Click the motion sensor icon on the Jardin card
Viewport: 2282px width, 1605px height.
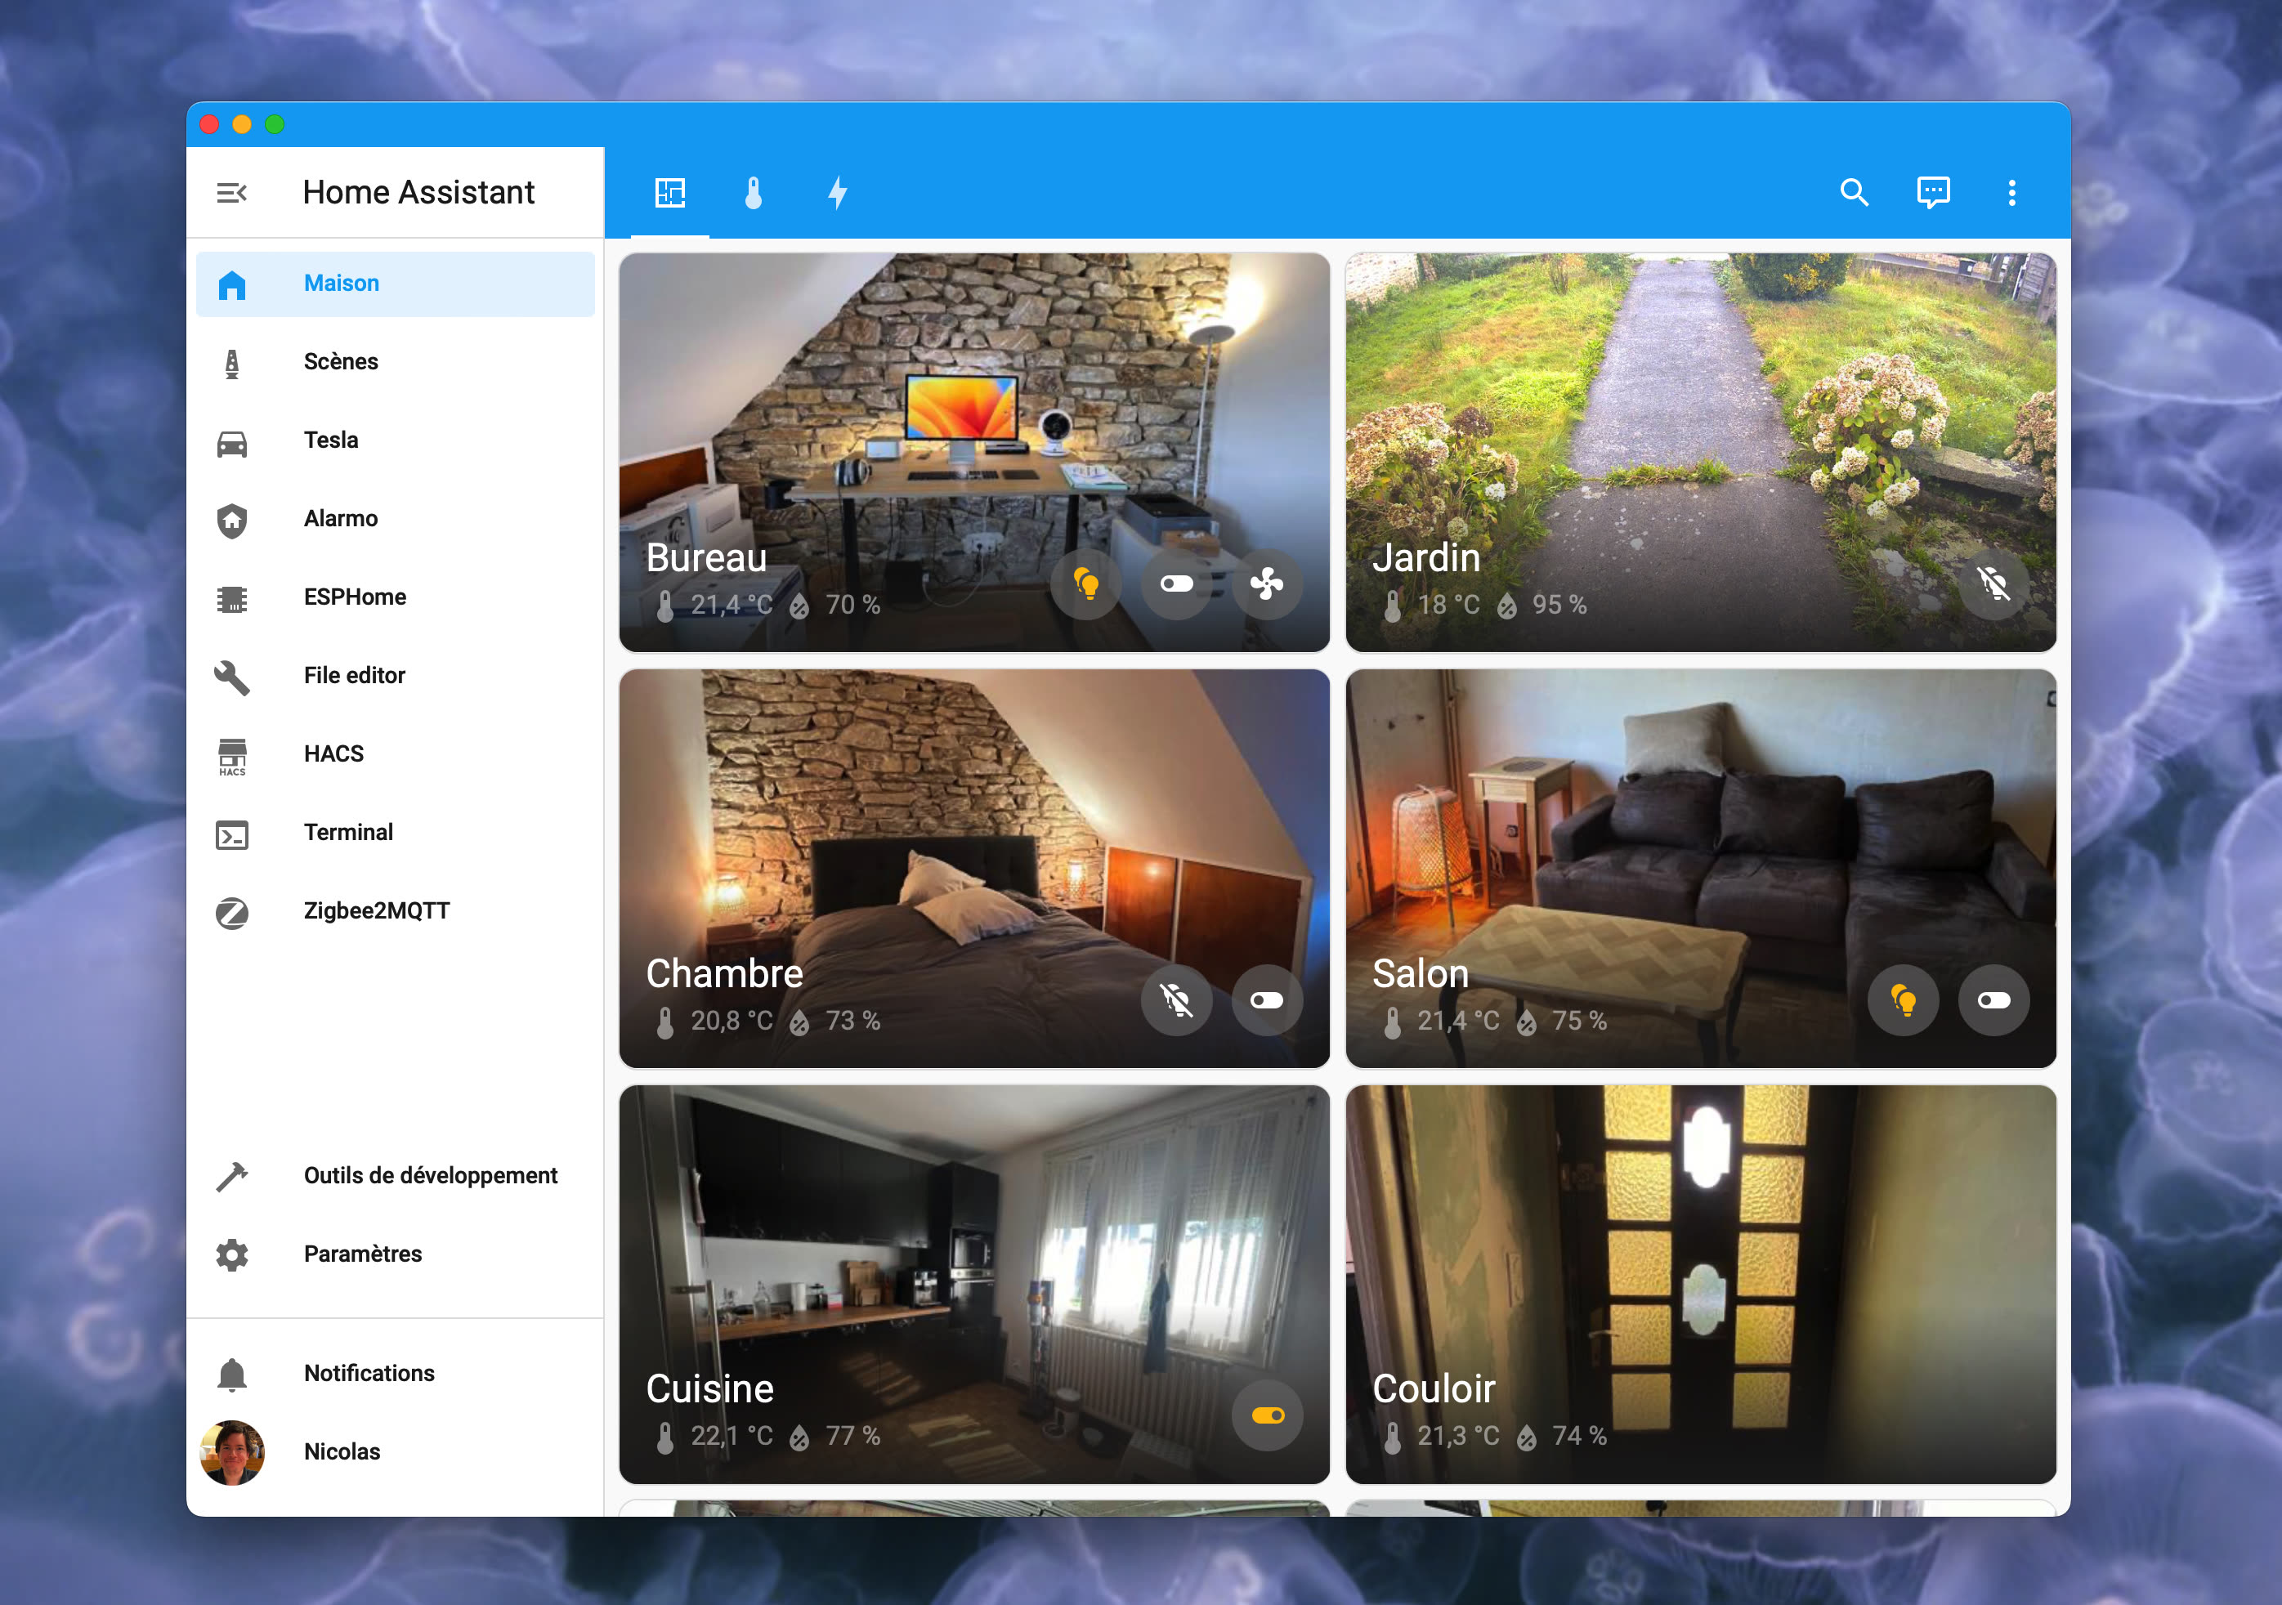[1993, 585]
